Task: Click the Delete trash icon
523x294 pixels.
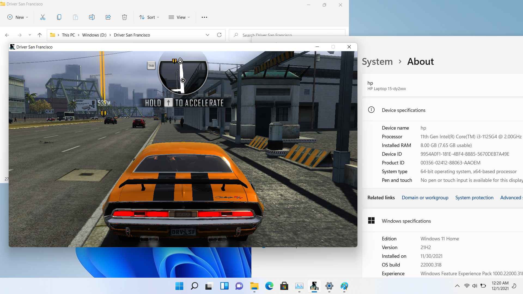Action: coord(124,17)
